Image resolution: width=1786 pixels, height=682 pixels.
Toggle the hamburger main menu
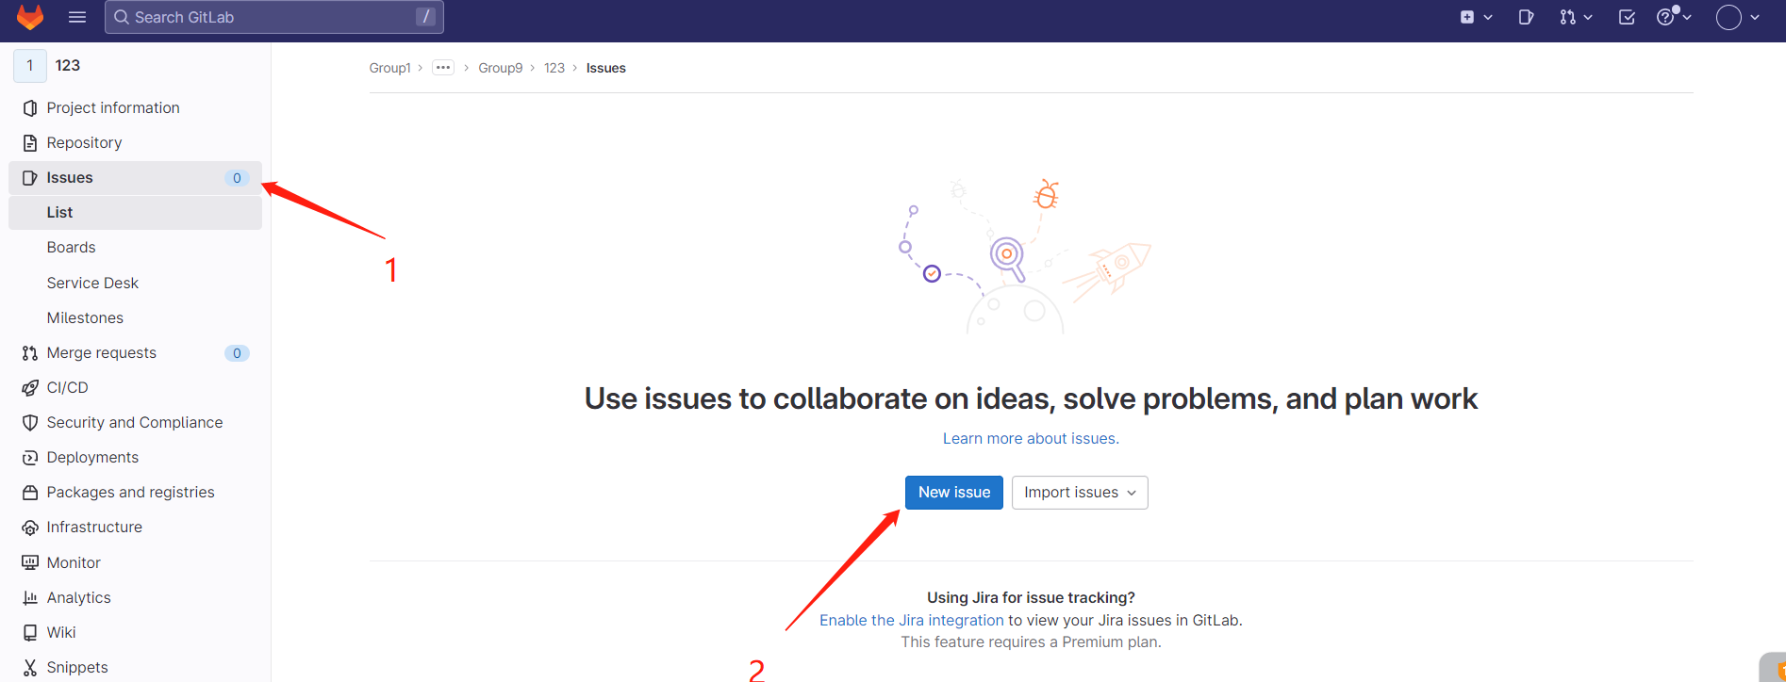77,17
